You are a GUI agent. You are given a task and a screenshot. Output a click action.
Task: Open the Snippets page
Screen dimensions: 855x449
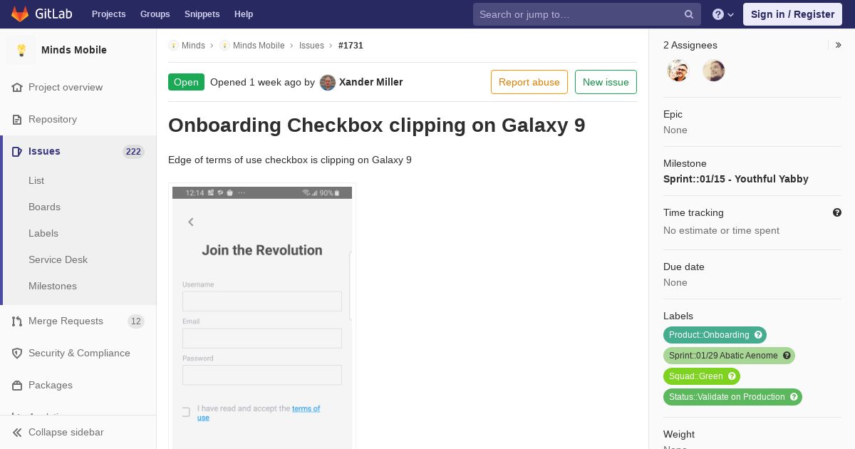[202, 14]
